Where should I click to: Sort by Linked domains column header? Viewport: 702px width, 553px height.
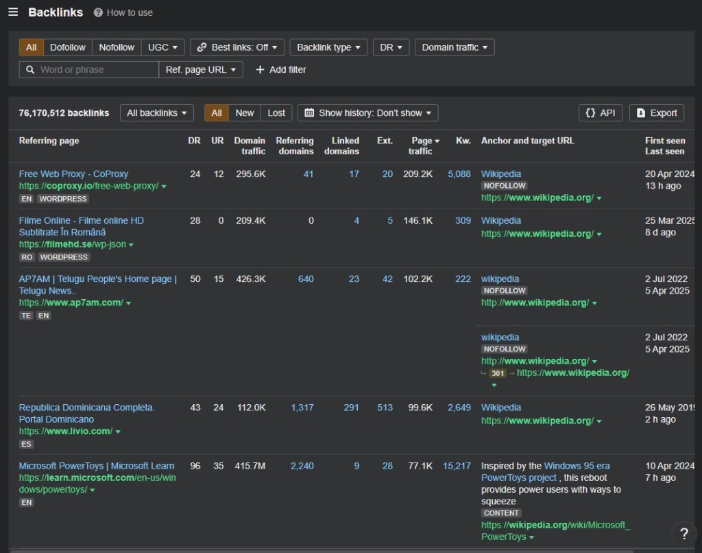(x=341, y=146)
